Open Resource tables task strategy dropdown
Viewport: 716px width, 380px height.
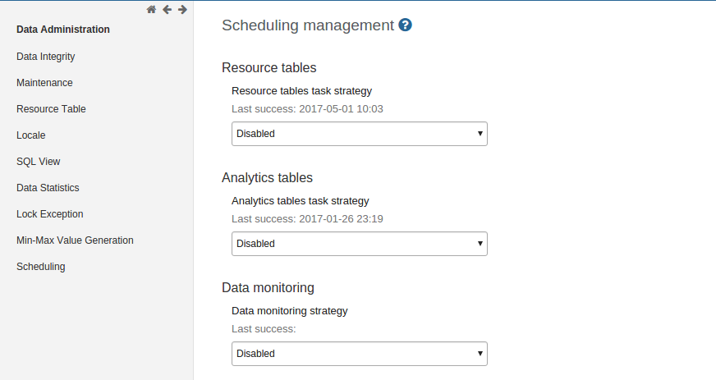[x=359, y=134]
